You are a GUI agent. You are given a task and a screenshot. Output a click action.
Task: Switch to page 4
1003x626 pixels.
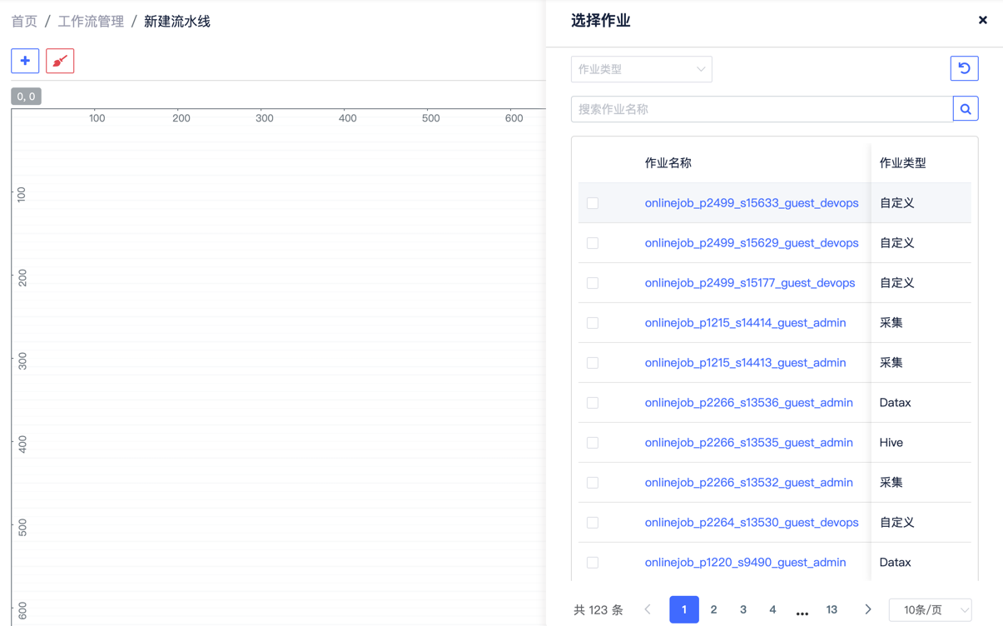[x=772, y=609]
